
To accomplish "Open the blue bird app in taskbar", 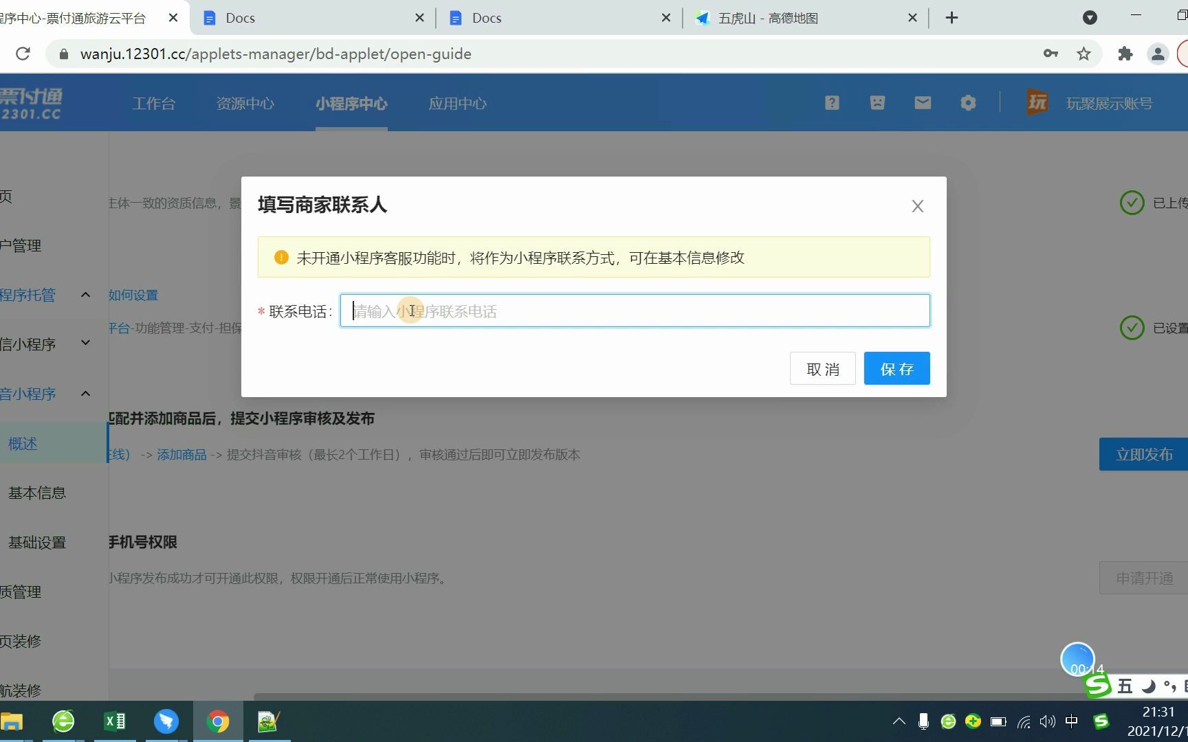I will 166,721.
